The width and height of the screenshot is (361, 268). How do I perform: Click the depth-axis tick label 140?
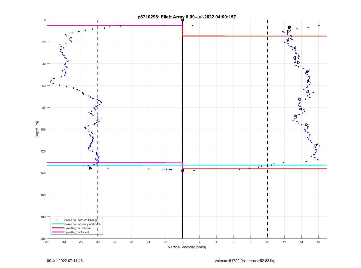point(43,173)
